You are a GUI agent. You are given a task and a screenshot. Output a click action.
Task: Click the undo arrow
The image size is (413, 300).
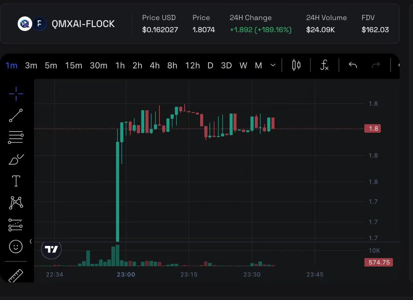[x=353, y=65]
